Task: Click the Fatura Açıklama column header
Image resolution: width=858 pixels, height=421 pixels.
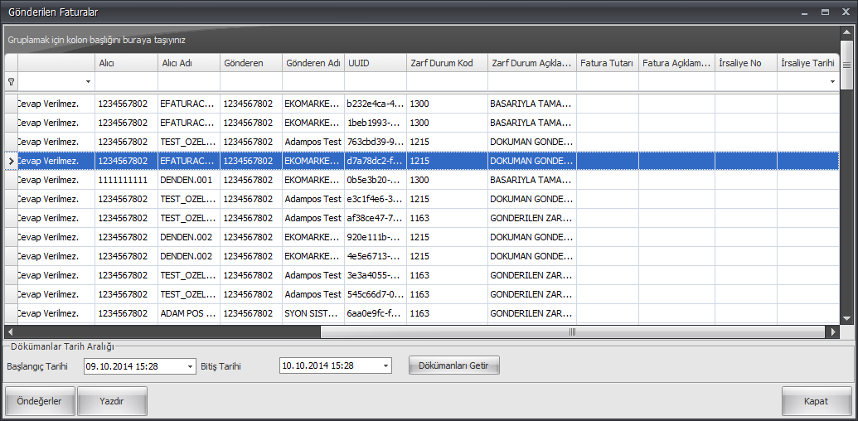Action: click(x=676, y=63)
